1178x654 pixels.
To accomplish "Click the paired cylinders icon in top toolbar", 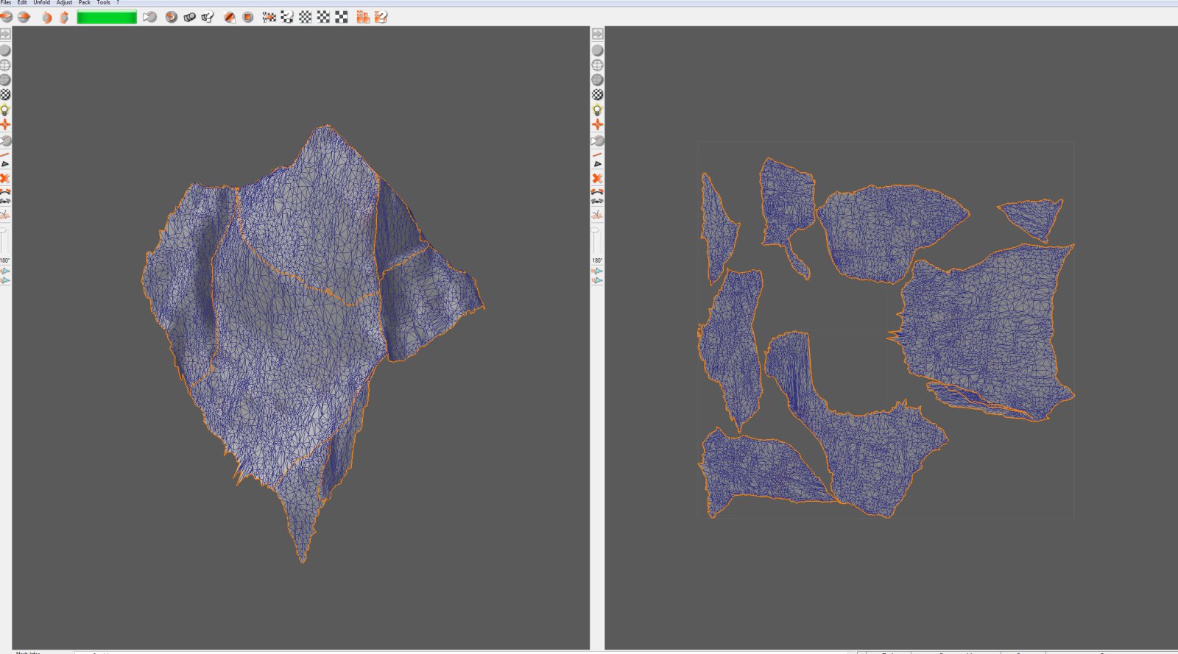I will pyautogui.click(x=189, y=17).
